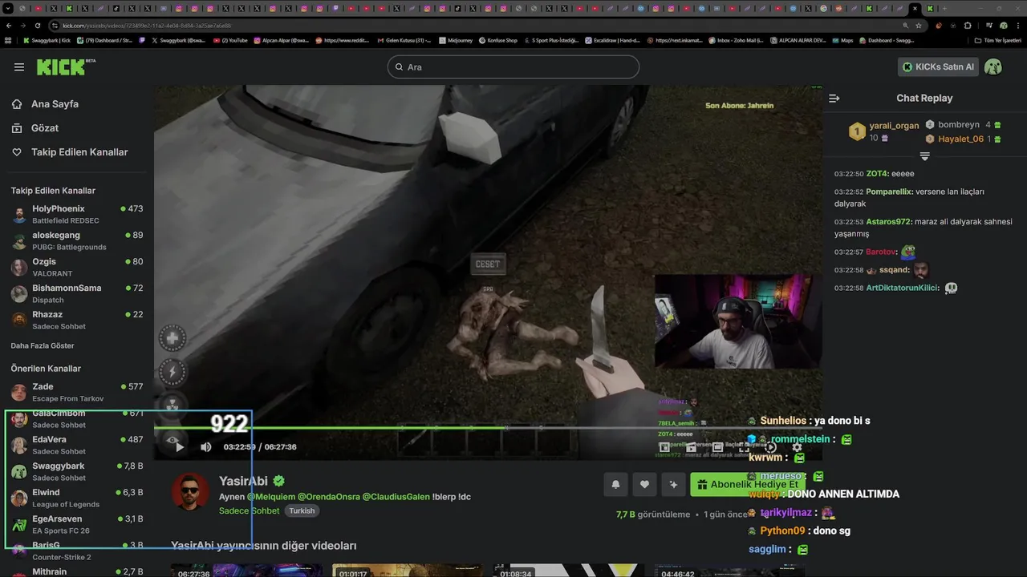Image resolution: width=1027 pixels, height=577 pixels.
Task: Expand the gift leaderboard with the small arrow
Action: [924, 156]
